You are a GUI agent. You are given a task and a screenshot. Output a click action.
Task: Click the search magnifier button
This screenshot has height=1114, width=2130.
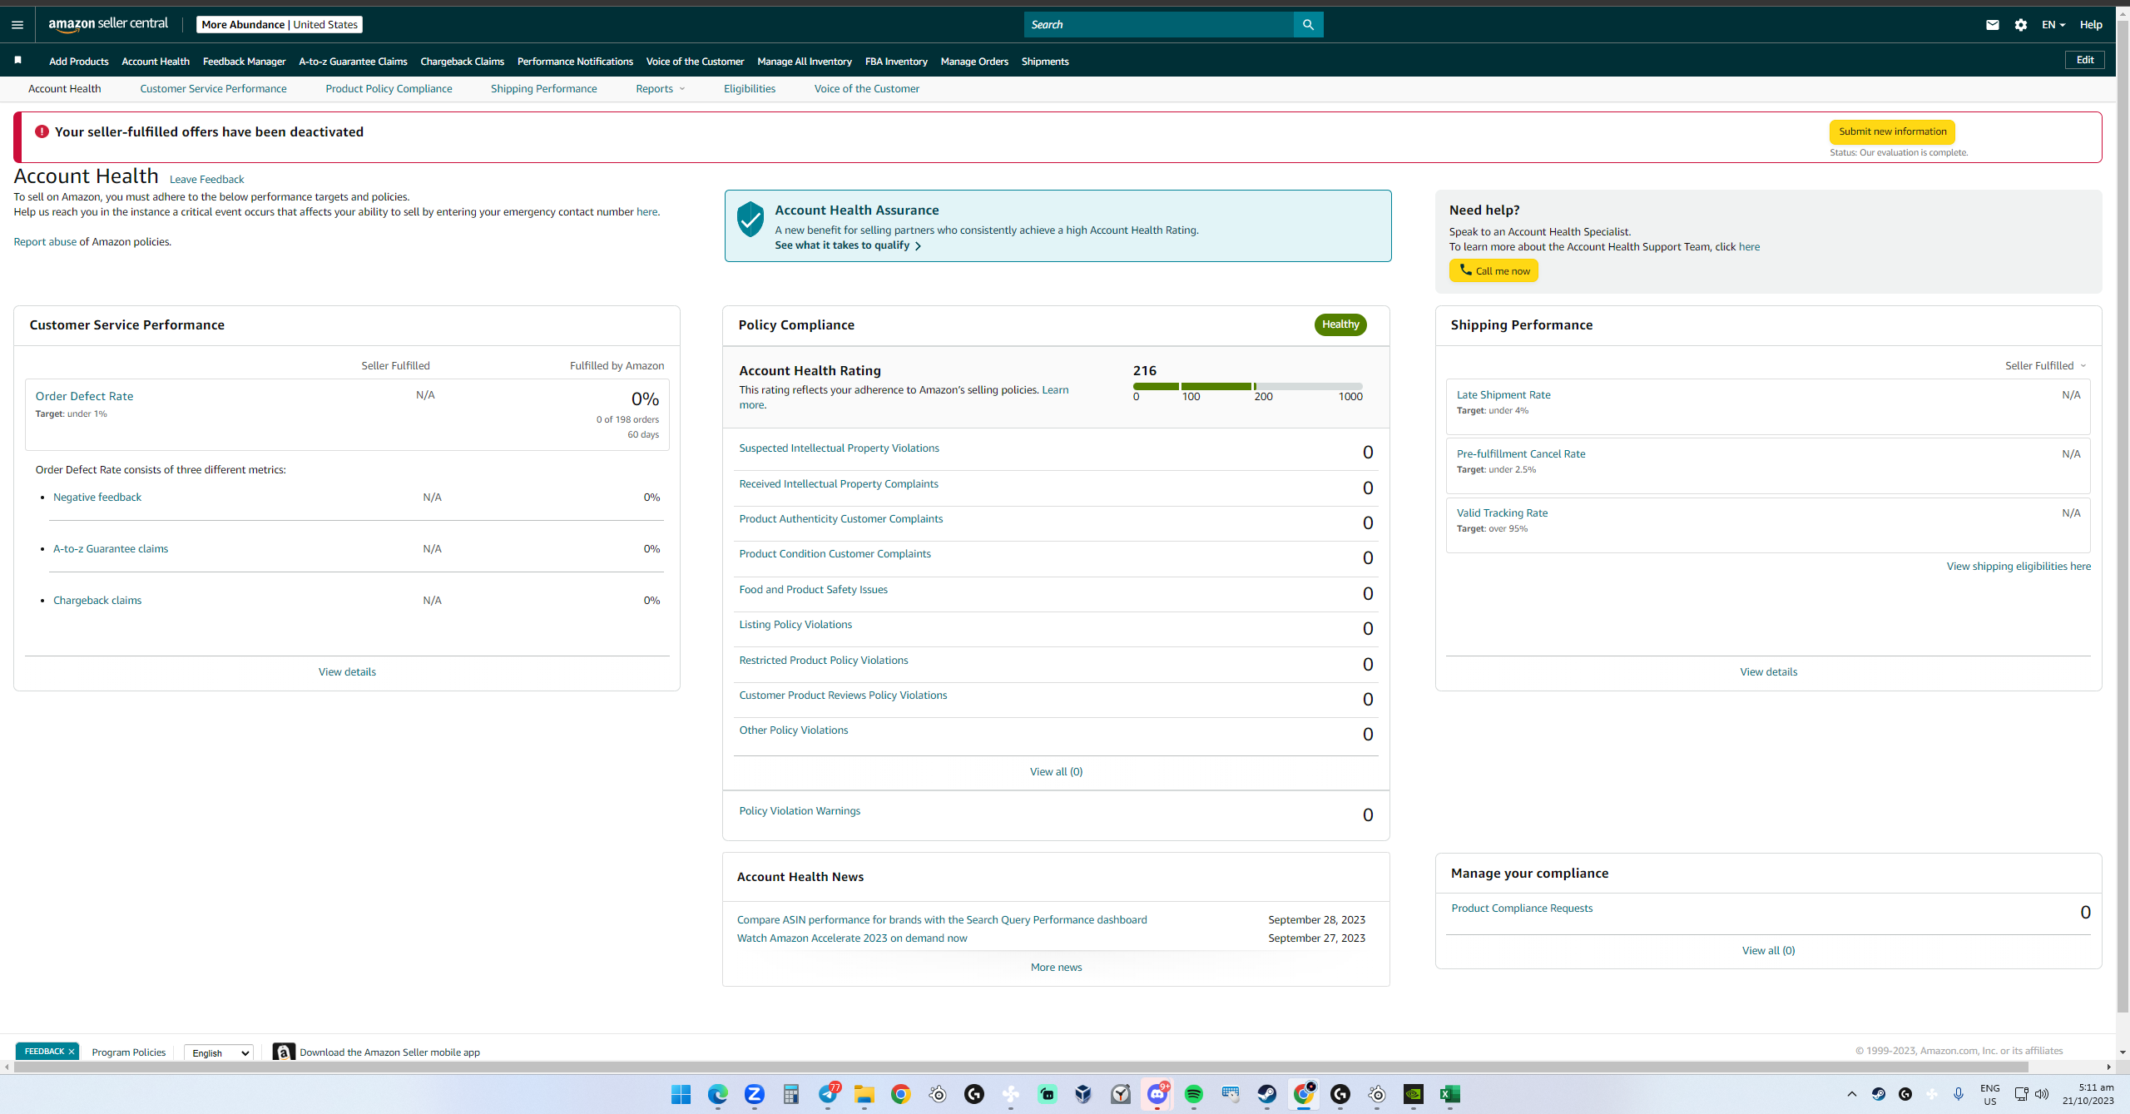coord(1308,25)
